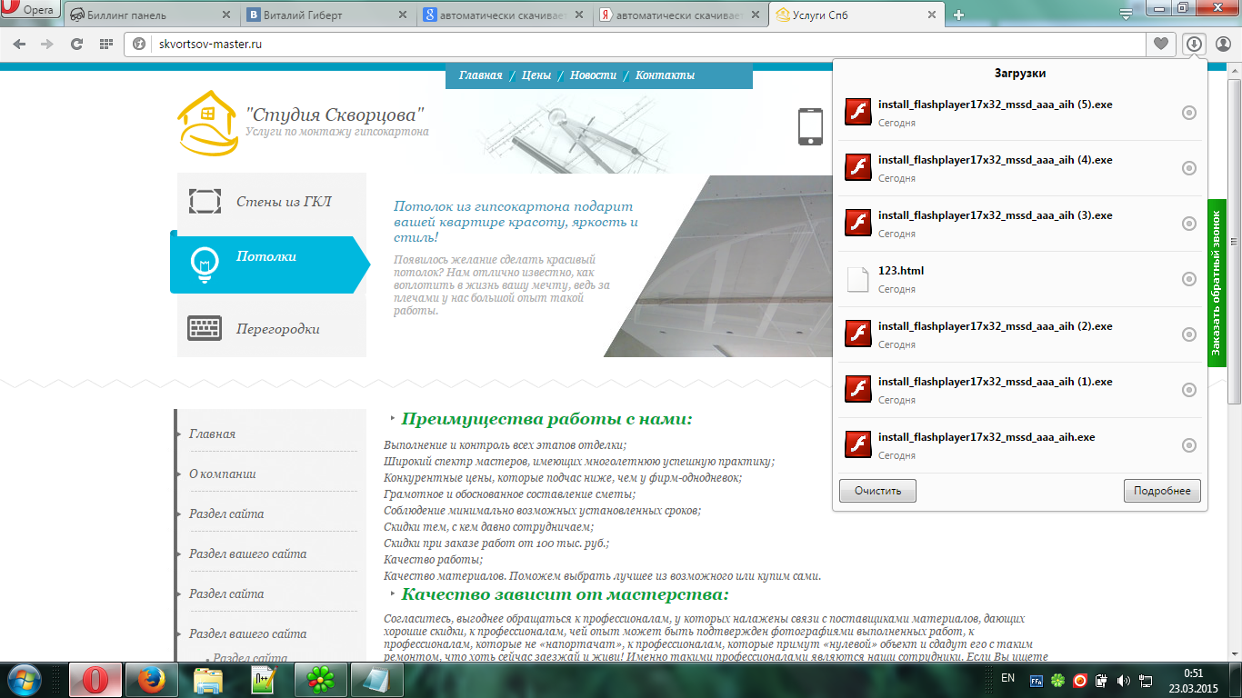The image size is (1242, 698).
Task: Open the 123.html download entry
Action: 1019,279
